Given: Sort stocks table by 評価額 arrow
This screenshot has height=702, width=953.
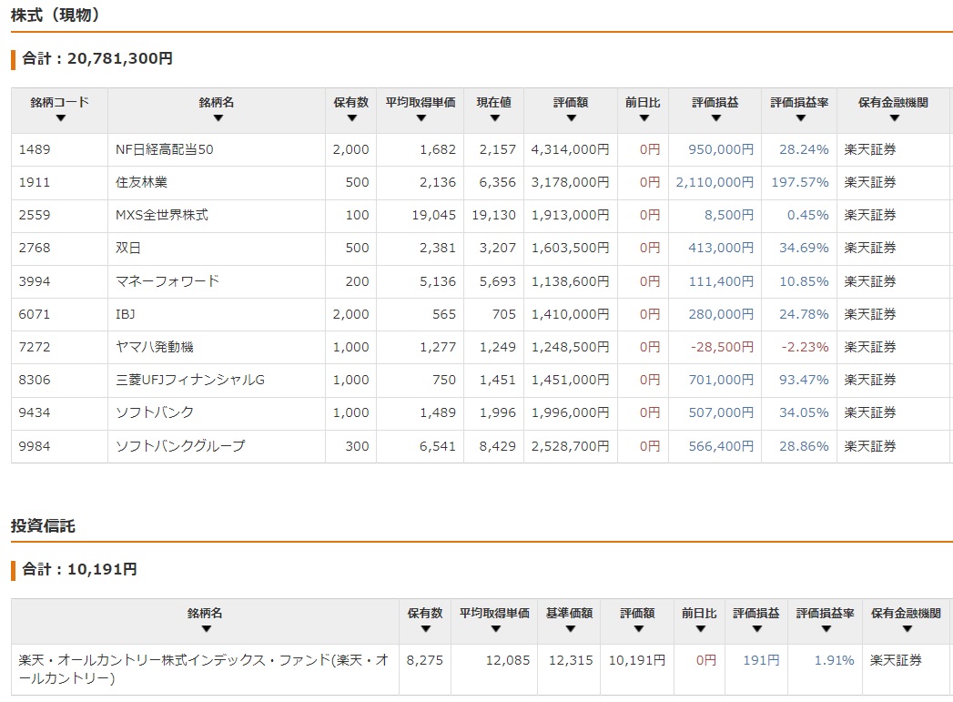Looking at the screenshot, I should (572, 118).
